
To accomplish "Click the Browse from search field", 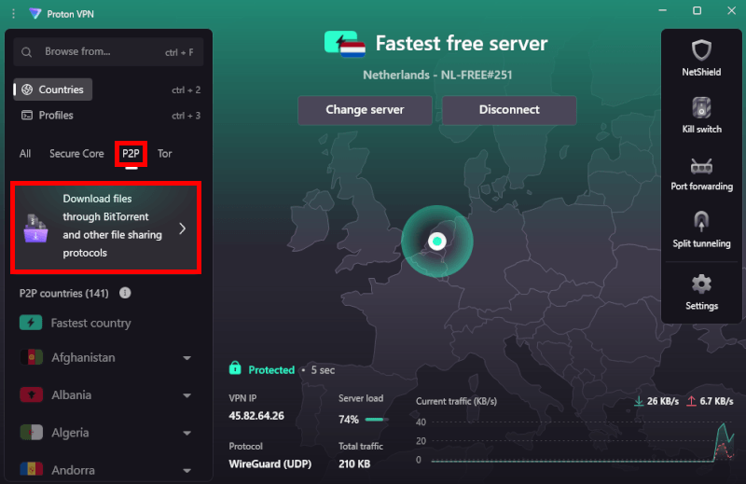I will tap(108, 52).
